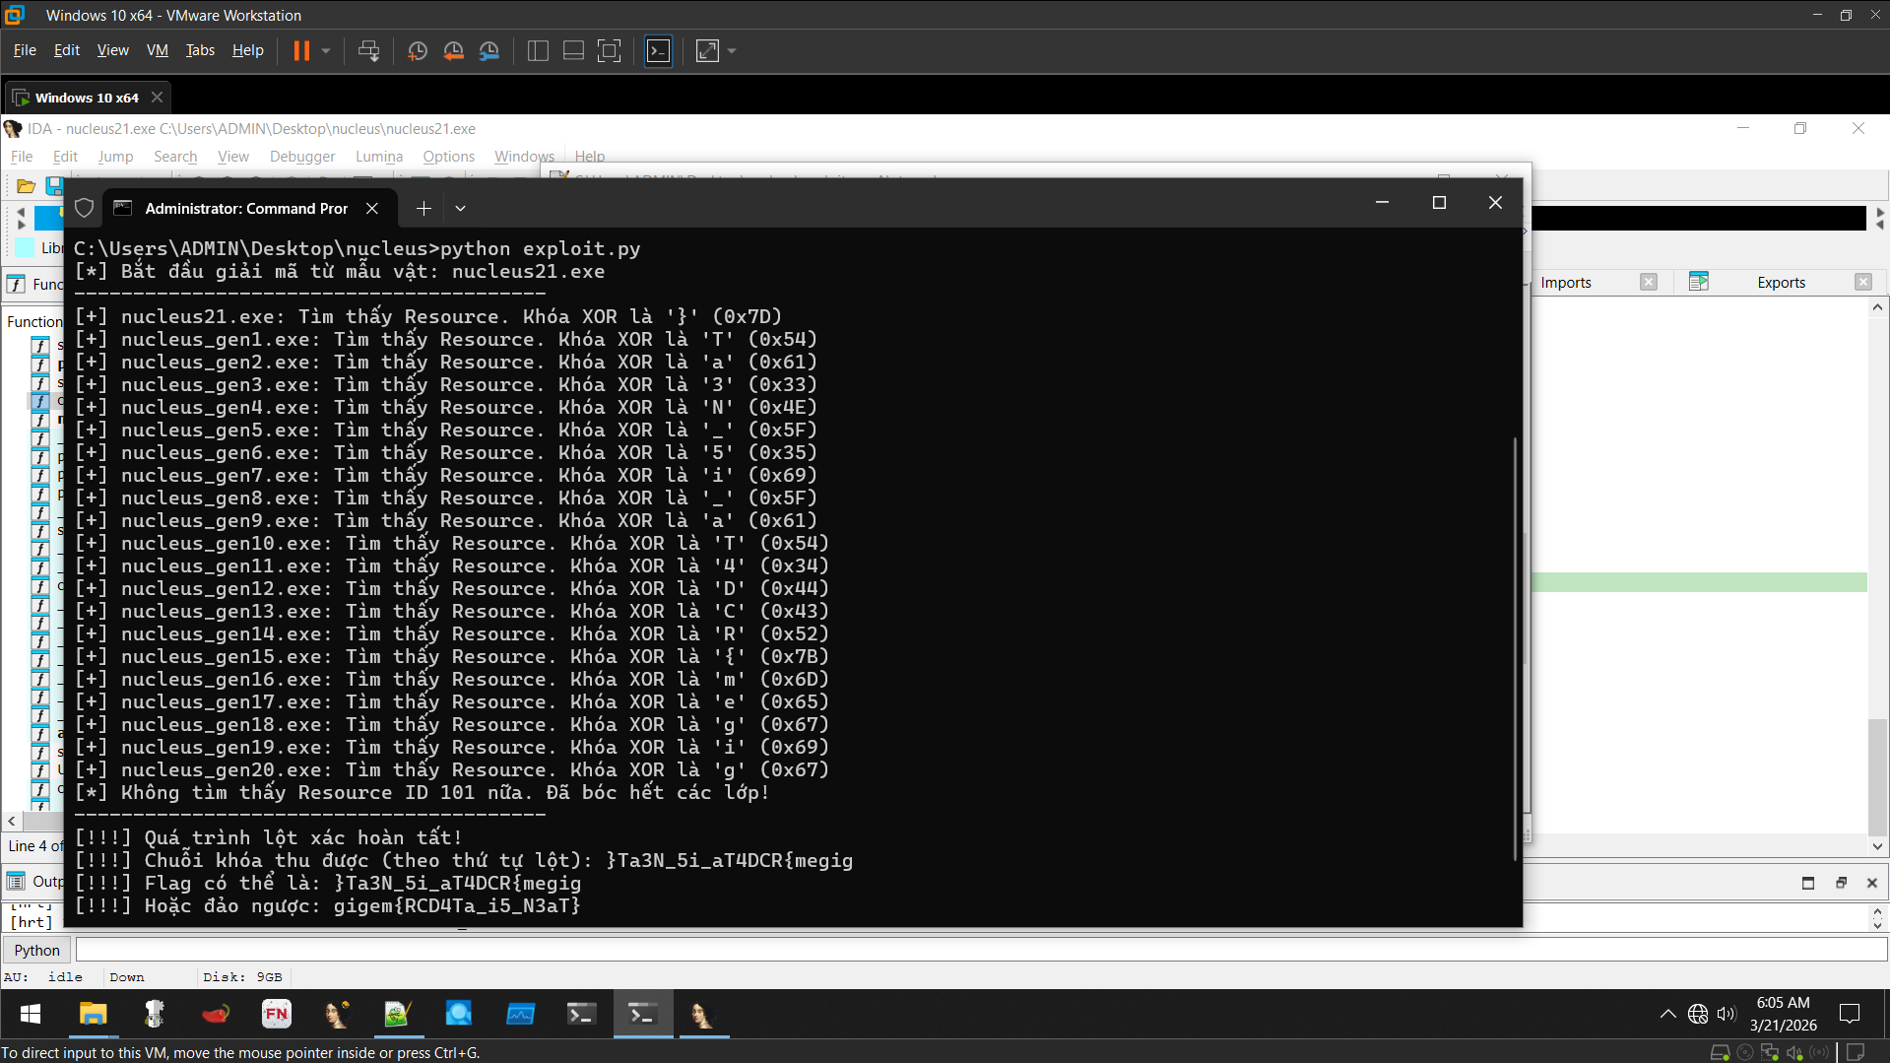Screen dimensions: 1890x1063
Task: Click the terminal vertical scrollbar thumb
Action: click(1515, 650)
